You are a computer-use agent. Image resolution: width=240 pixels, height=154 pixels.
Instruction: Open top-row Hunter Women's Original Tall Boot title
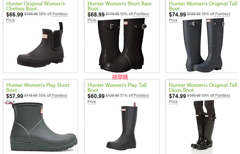(203, 6)
